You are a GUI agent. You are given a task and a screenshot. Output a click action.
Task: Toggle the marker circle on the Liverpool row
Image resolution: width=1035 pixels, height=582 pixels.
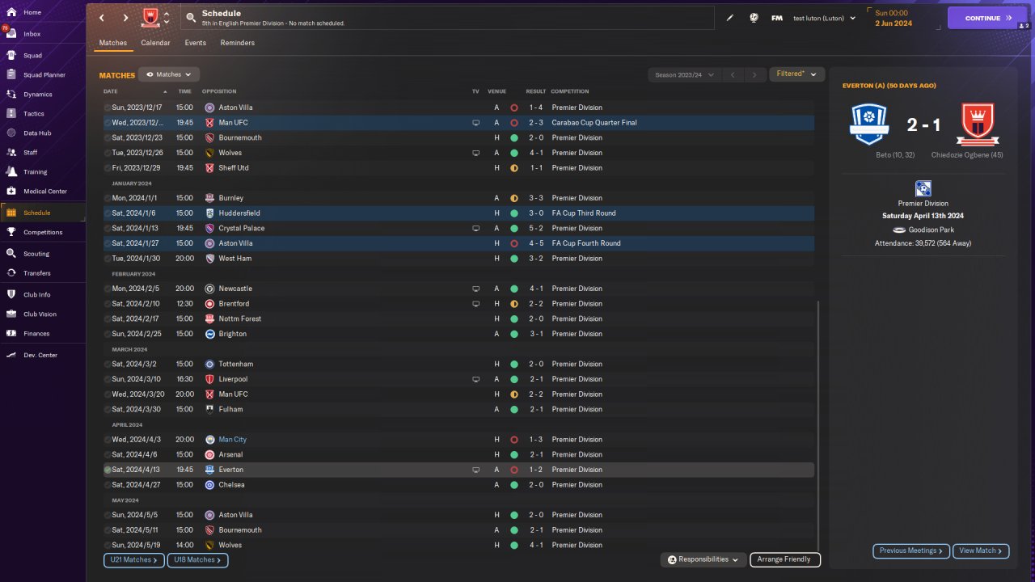[108, 379]
